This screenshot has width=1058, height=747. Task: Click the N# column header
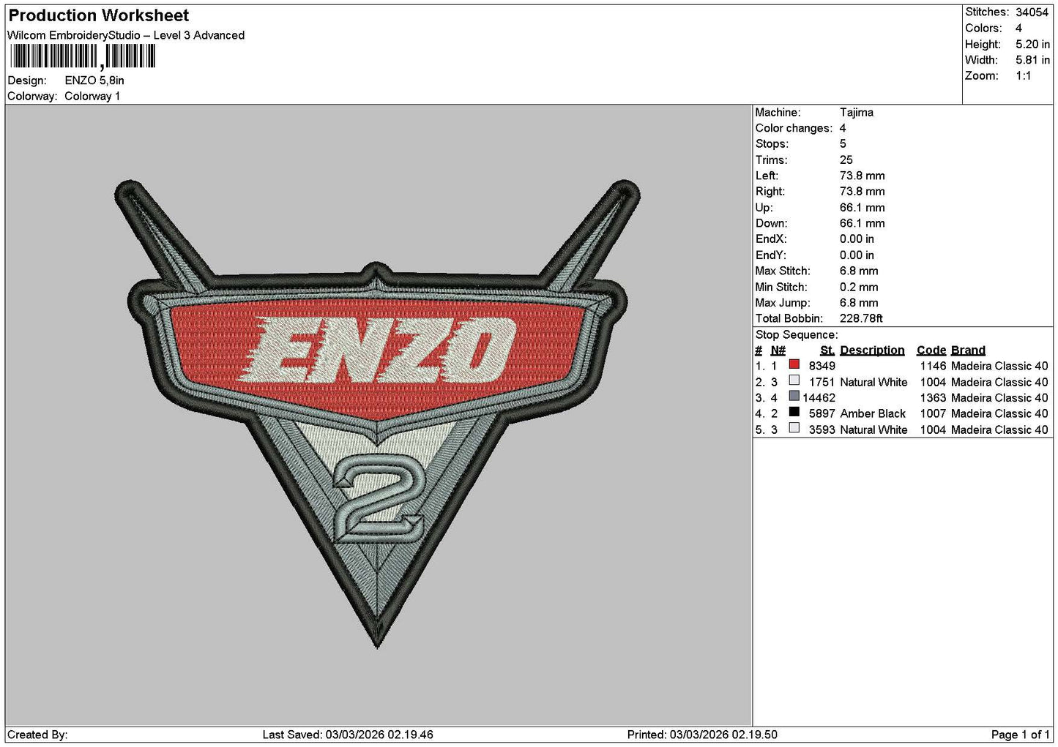click(778, 350)
